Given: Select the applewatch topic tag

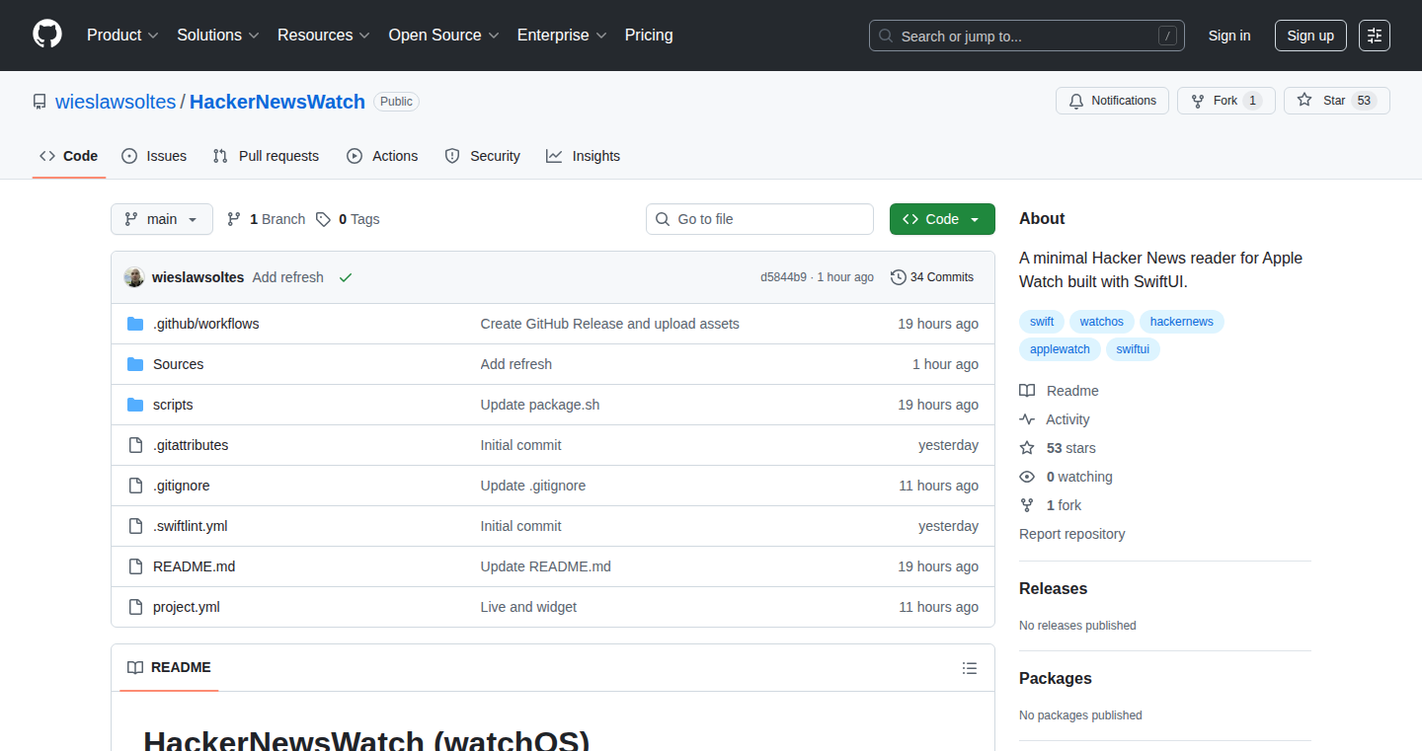Looking at the screenshot, I should pyautogui.click(x=1060, y=349).
